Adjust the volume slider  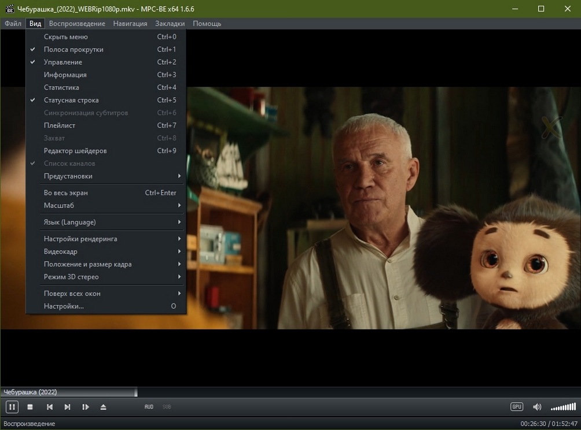(x=563, y=407)
